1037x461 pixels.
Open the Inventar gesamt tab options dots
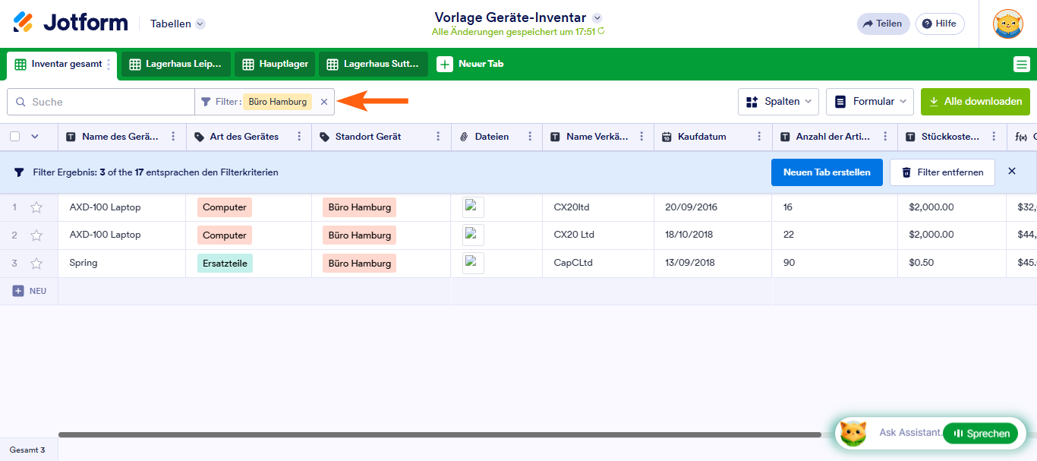coord(109,65)
